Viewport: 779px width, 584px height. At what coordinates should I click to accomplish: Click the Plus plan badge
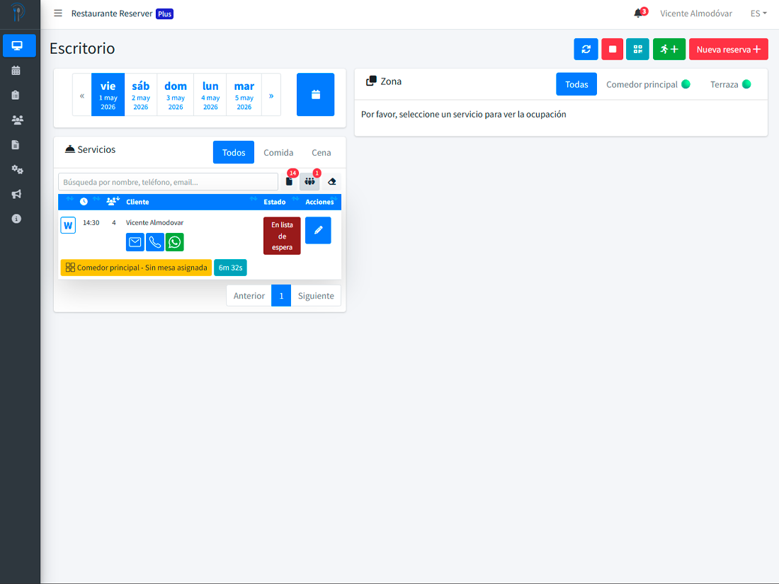pos(164,14)
